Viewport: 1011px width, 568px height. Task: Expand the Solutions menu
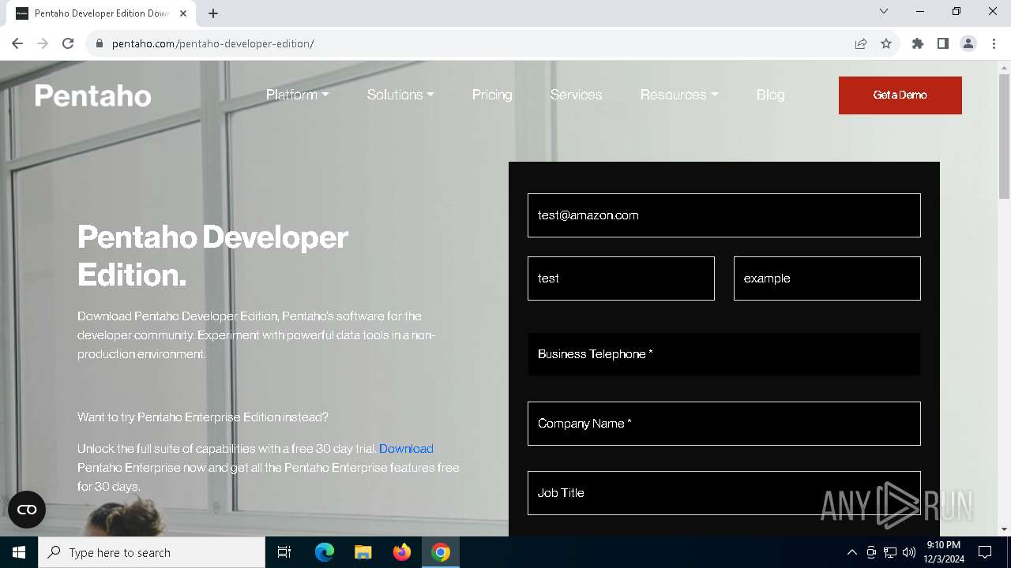tap(400, 95)
